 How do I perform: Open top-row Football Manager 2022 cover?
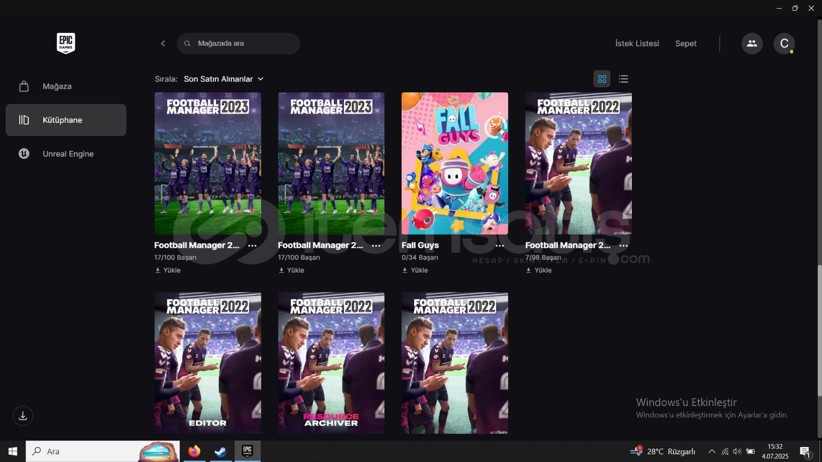point(578,163)
